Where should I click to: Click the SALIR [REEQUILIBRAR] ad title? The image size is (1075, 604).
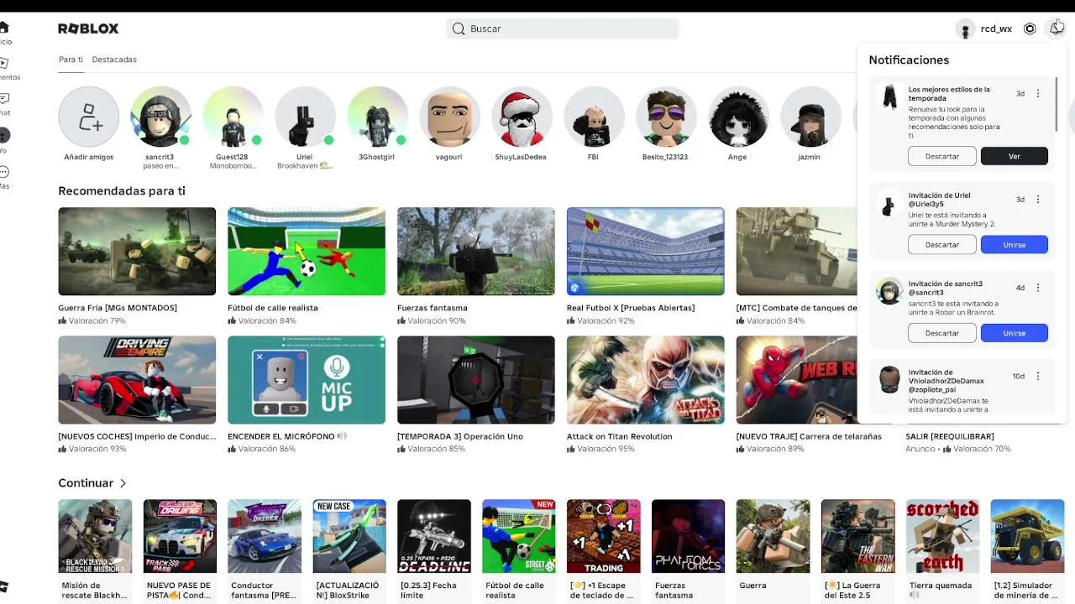[950, 436]
